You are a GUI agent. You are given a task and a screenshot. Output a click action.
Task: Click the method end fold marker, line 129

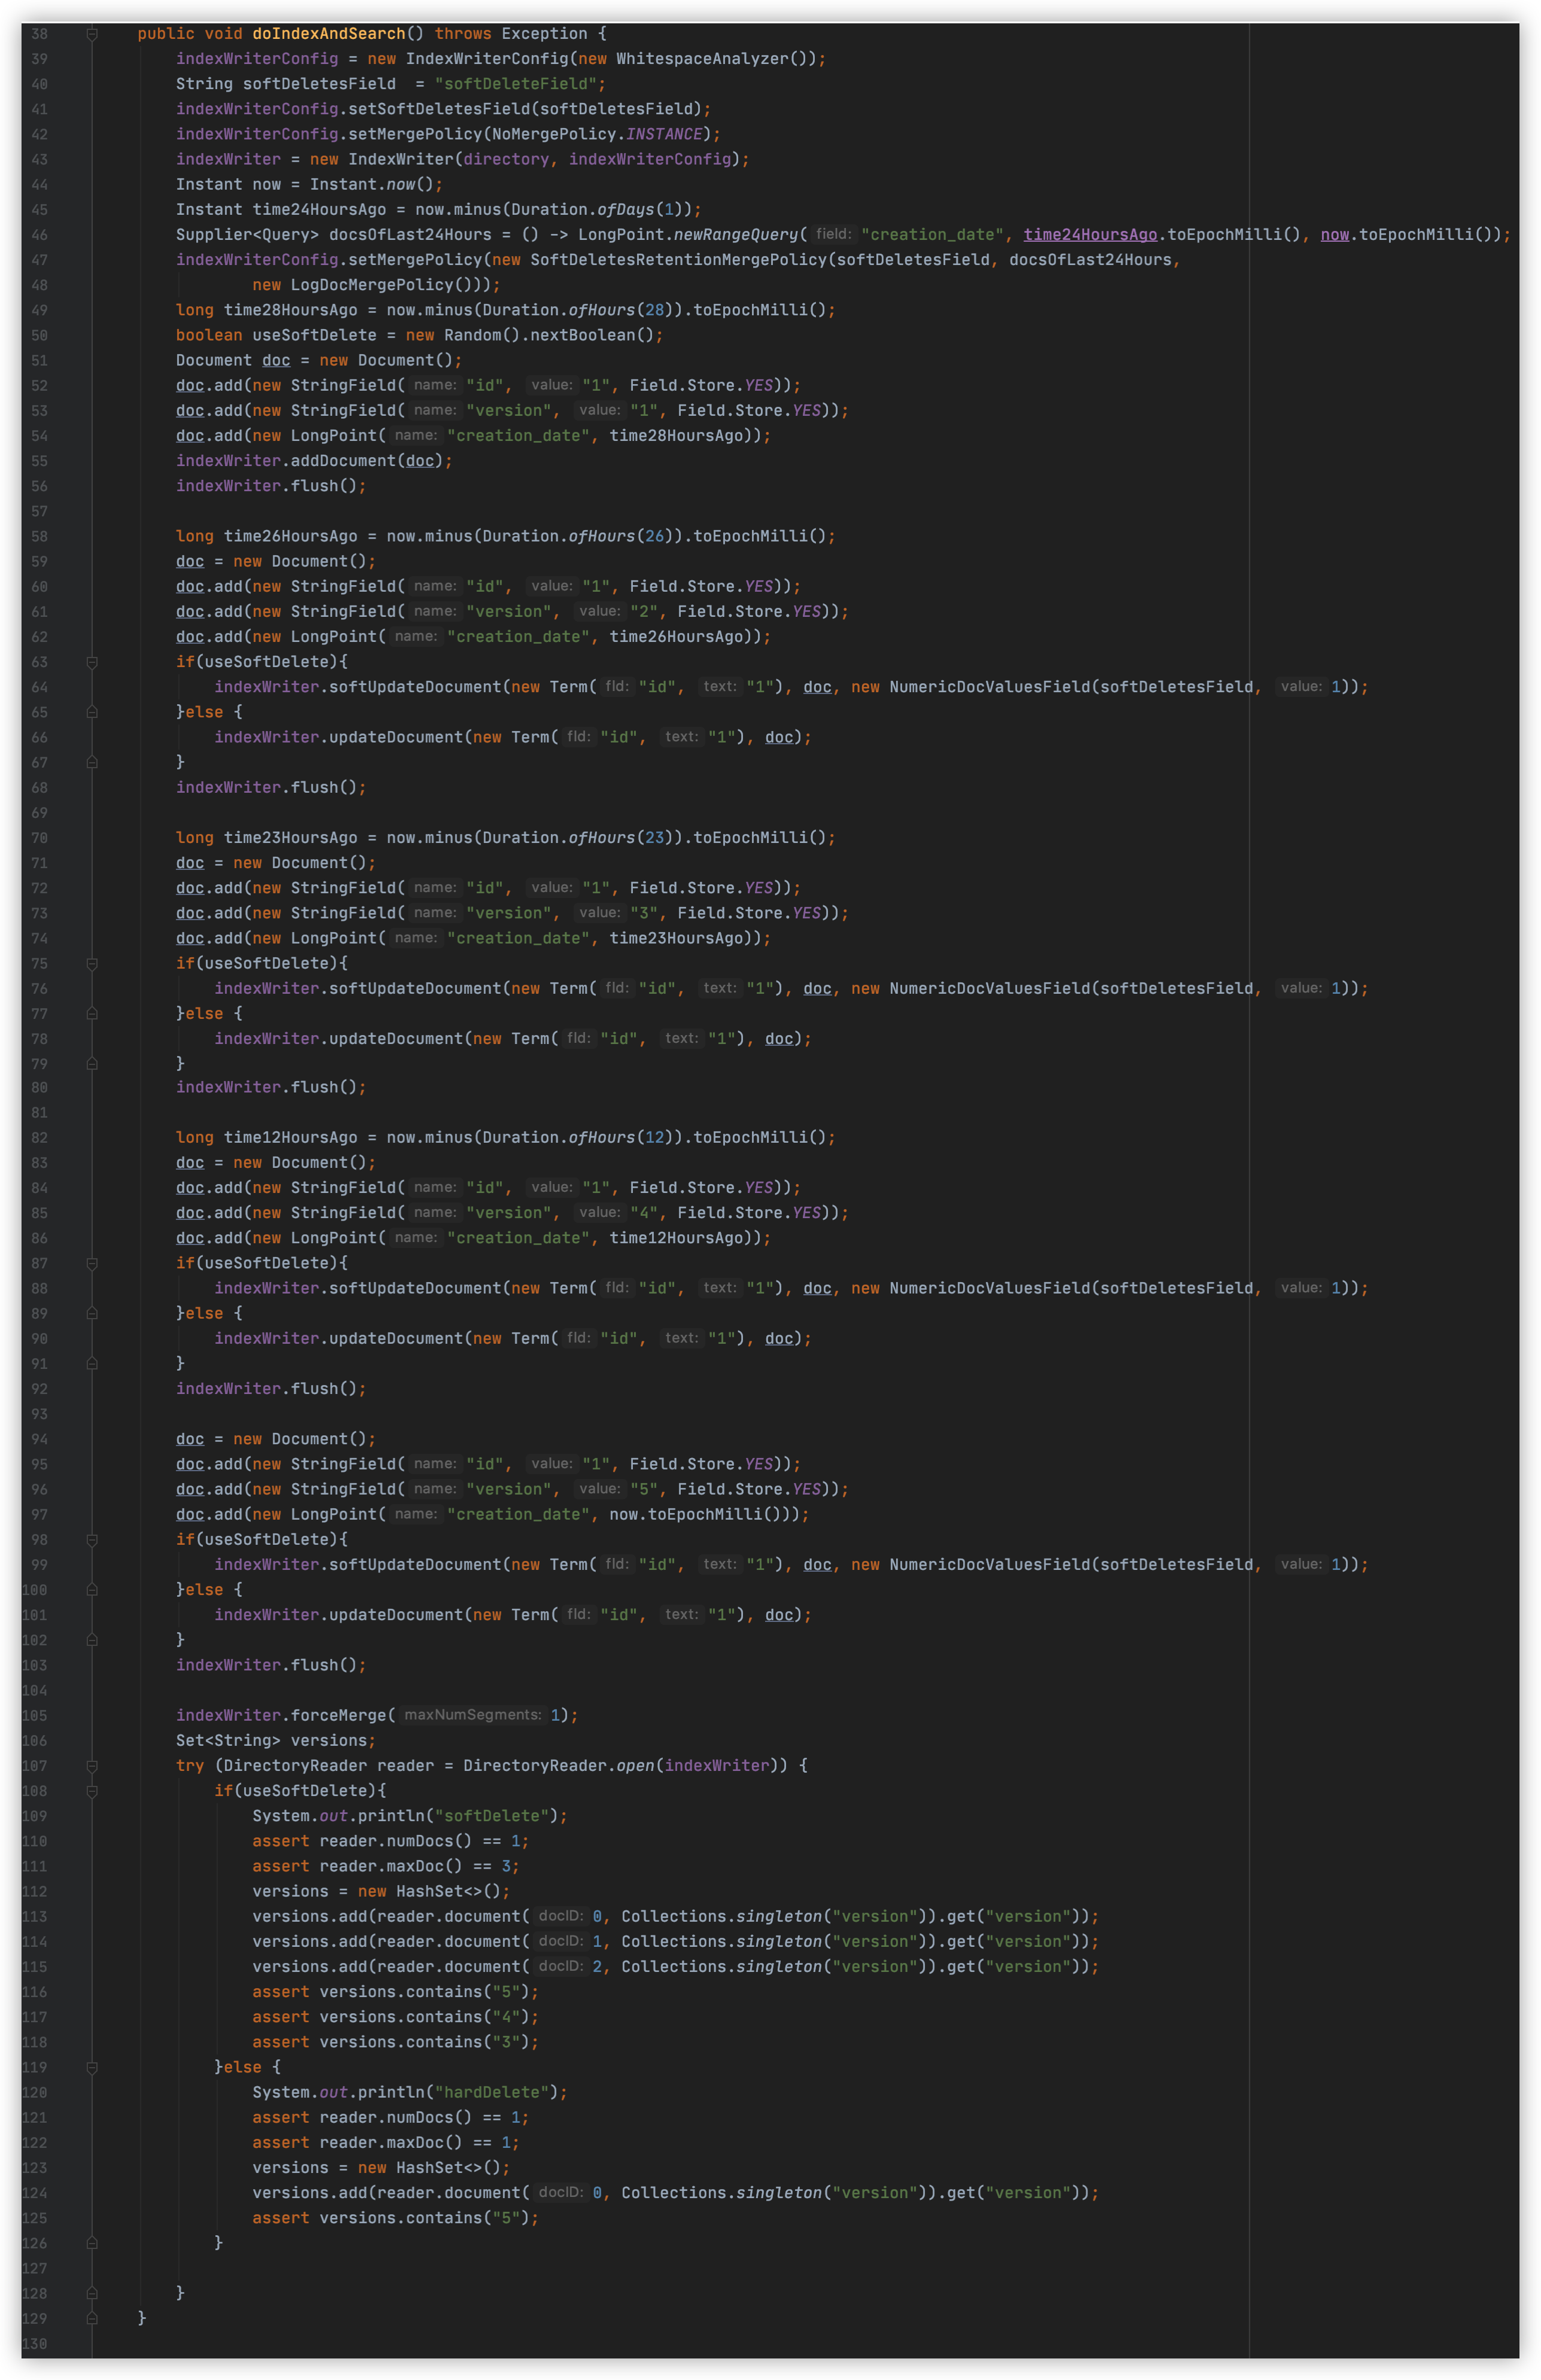(92, 2318)
